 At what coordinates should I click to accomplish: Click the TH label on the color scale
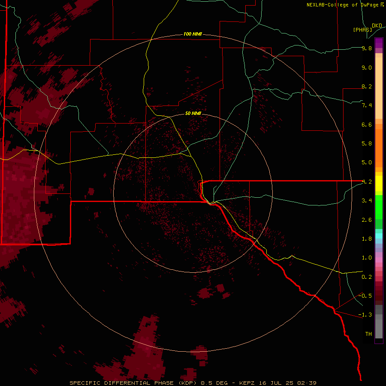pos(368,334)
